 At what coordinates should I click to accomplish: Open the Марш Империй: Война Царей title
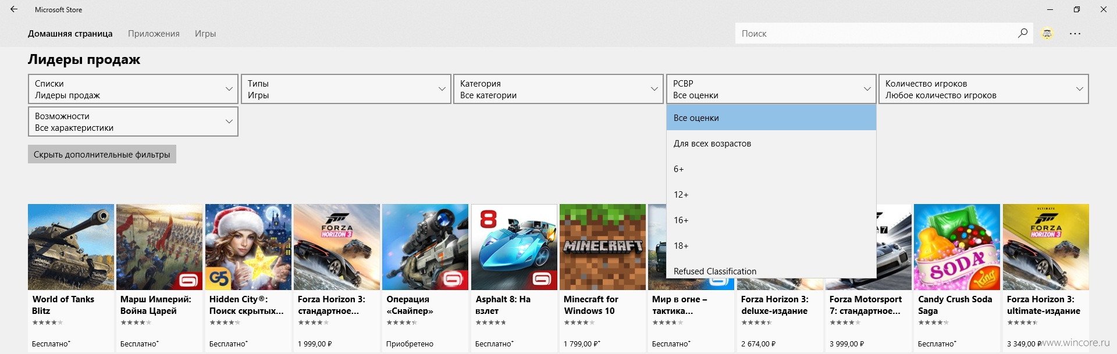[x=156, y=305]
